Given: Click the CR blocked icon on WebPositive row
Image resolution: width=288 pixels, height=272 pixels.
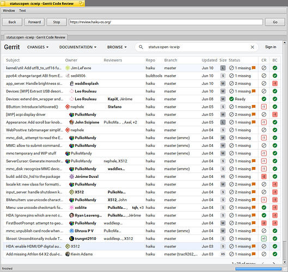Looking at the screenshot, I should click(x=264, y=130).
